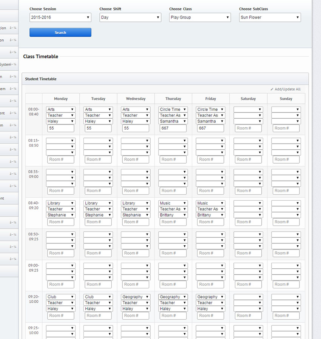Image resolution: width=321 pixels, height=339 pixels.
Task: Click Tuesday 08:00-08:40 room field showing 55
Action: 98,128
